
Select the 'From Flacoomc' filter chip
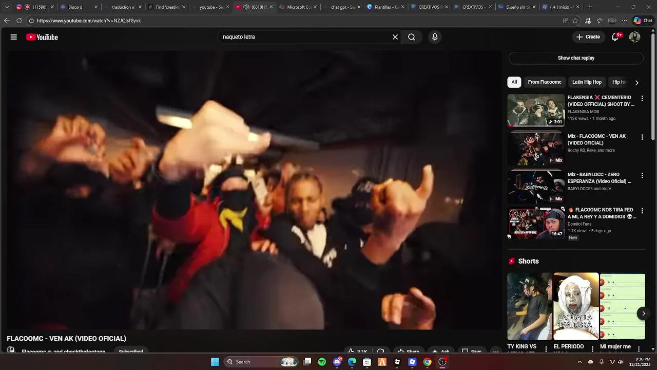tap(545, 82)
